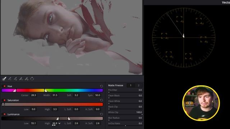Select the picker add eyedropper tool
The width and height of the screenshot is (230, 129).
tap(15, 79)
